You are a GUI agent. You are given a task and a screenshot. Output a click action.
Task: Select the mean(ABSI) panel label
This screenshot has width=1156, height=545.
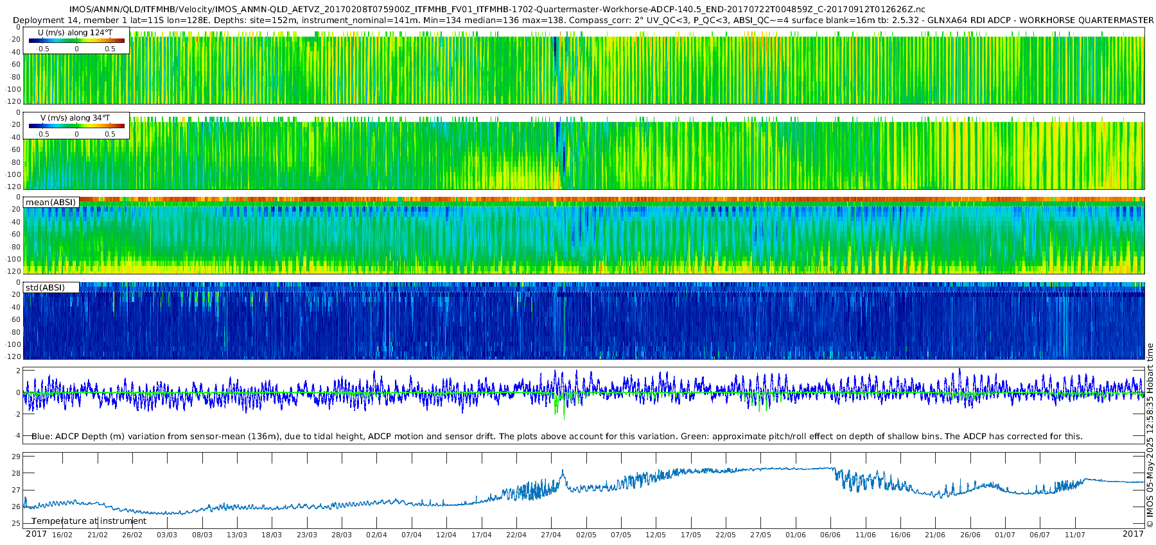click(x=51, y=202)
